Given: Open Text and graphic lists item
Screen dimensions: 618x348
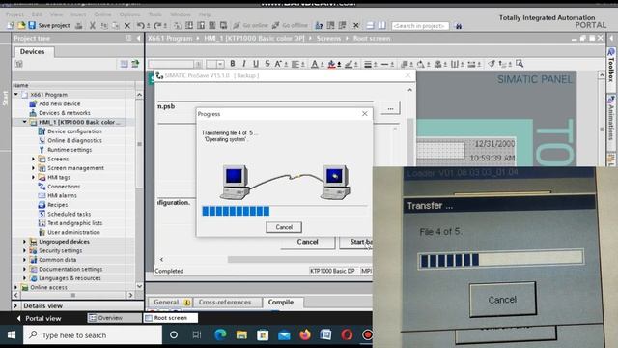Looking at the screenshot, I should 75,223.
